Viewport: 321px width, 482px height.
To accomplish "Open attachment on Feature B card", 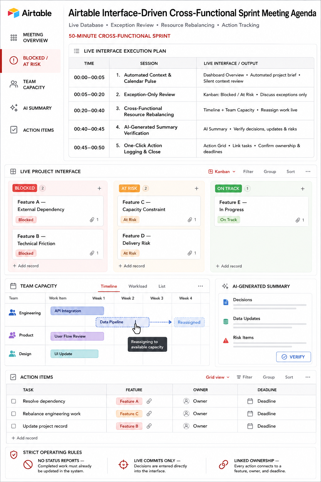I will point(92,253).
